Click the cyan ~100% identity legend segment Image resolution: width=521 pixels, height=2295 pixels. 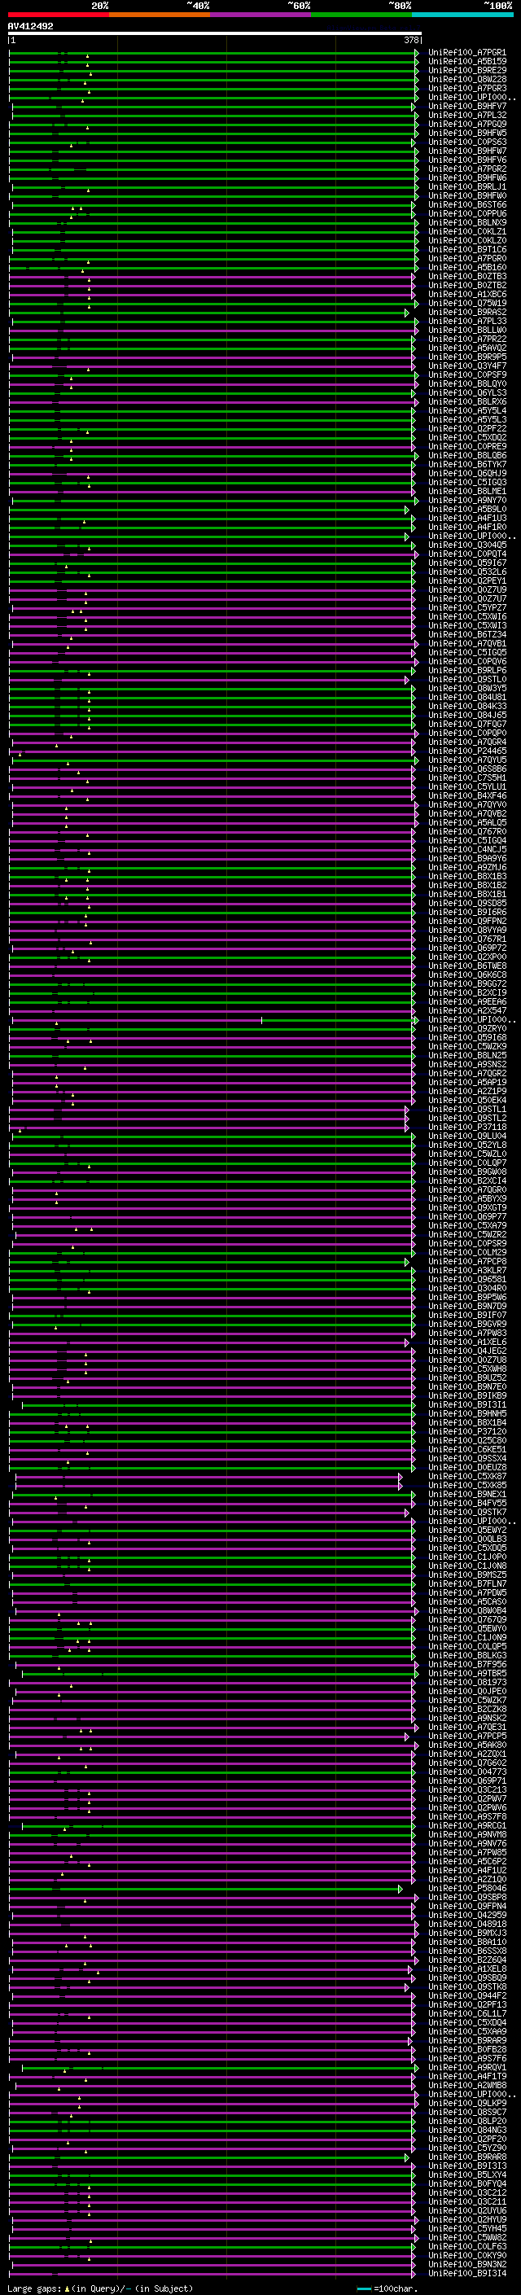[x=462, y=15]
